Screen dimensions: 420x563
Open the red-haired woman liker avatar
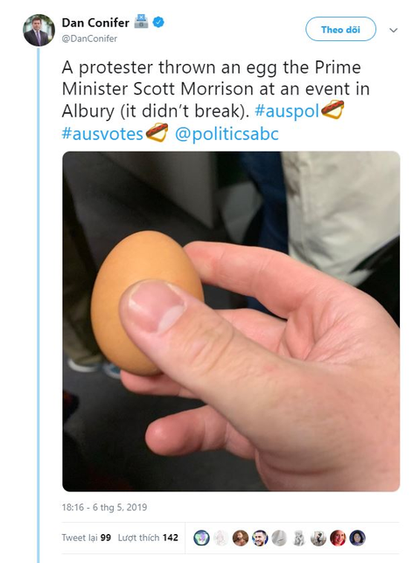pyautogui.click(x=338, y=538)
